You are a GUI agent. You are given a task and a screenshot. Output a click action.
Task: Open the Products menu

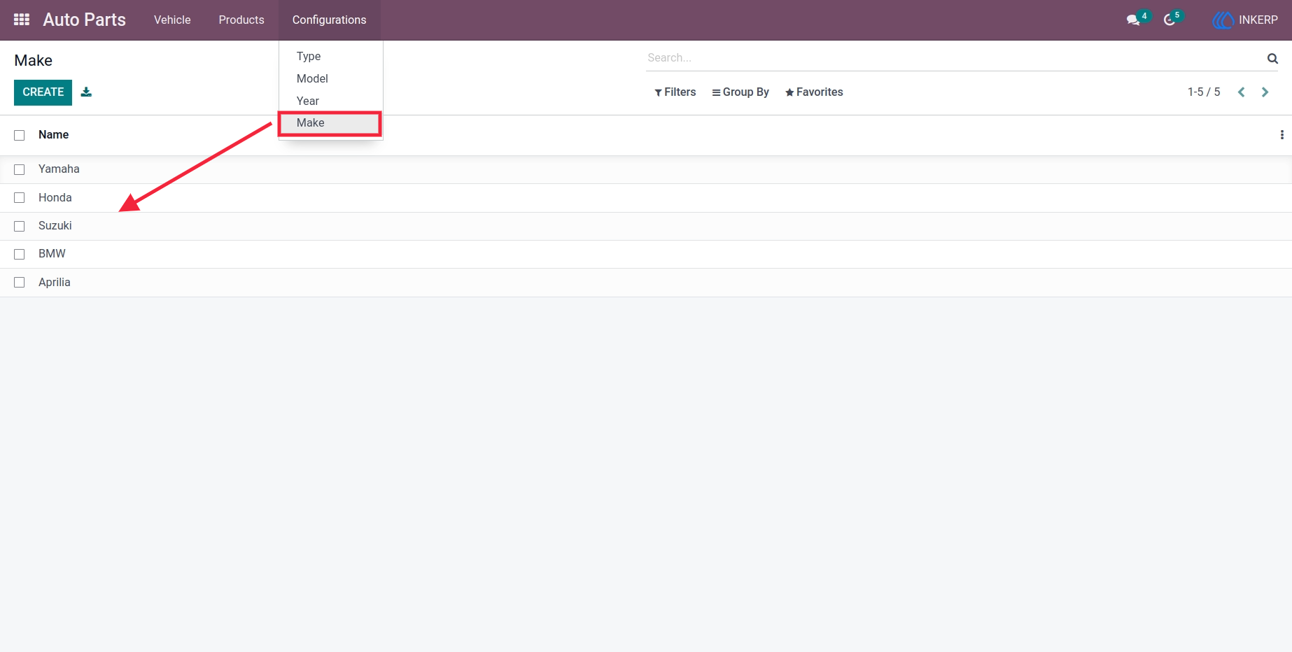(x=241, y=20)
